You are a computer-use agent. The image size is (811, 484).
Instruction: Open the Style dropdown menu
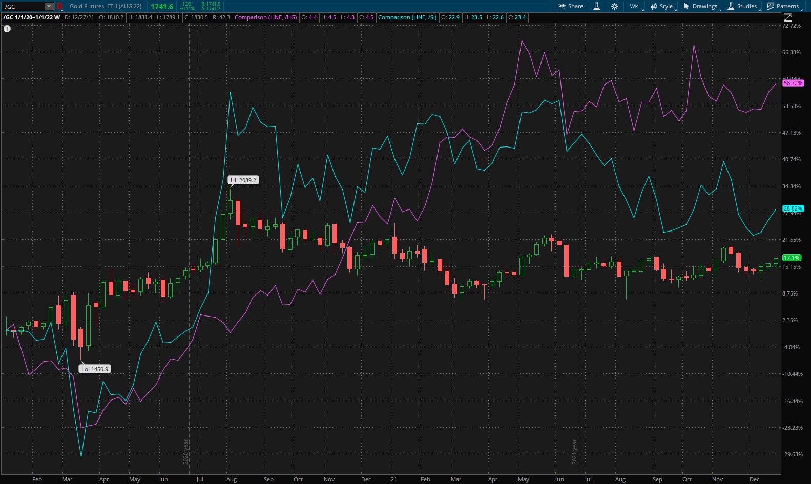coord(662,6)
